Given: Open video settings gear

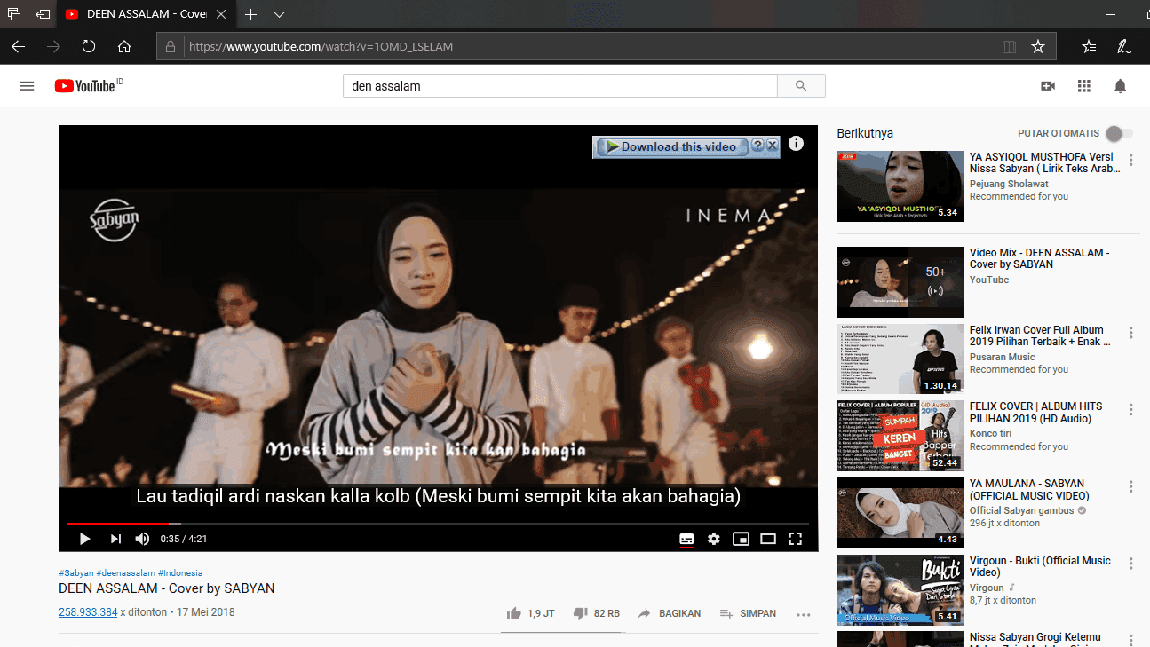Looking at the screenshot, I should [x=714, y=539].
